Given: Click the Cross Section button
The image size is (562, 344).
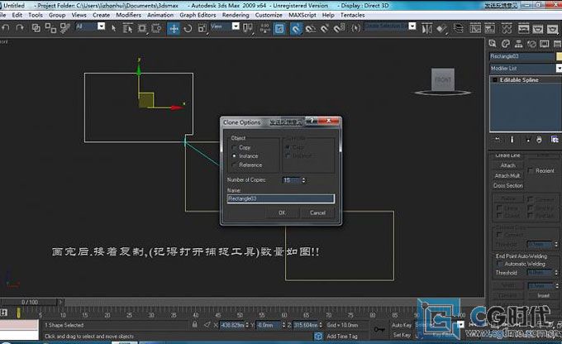Looking at the screenshot, I should pyautogui.click(x=508, y=185).
